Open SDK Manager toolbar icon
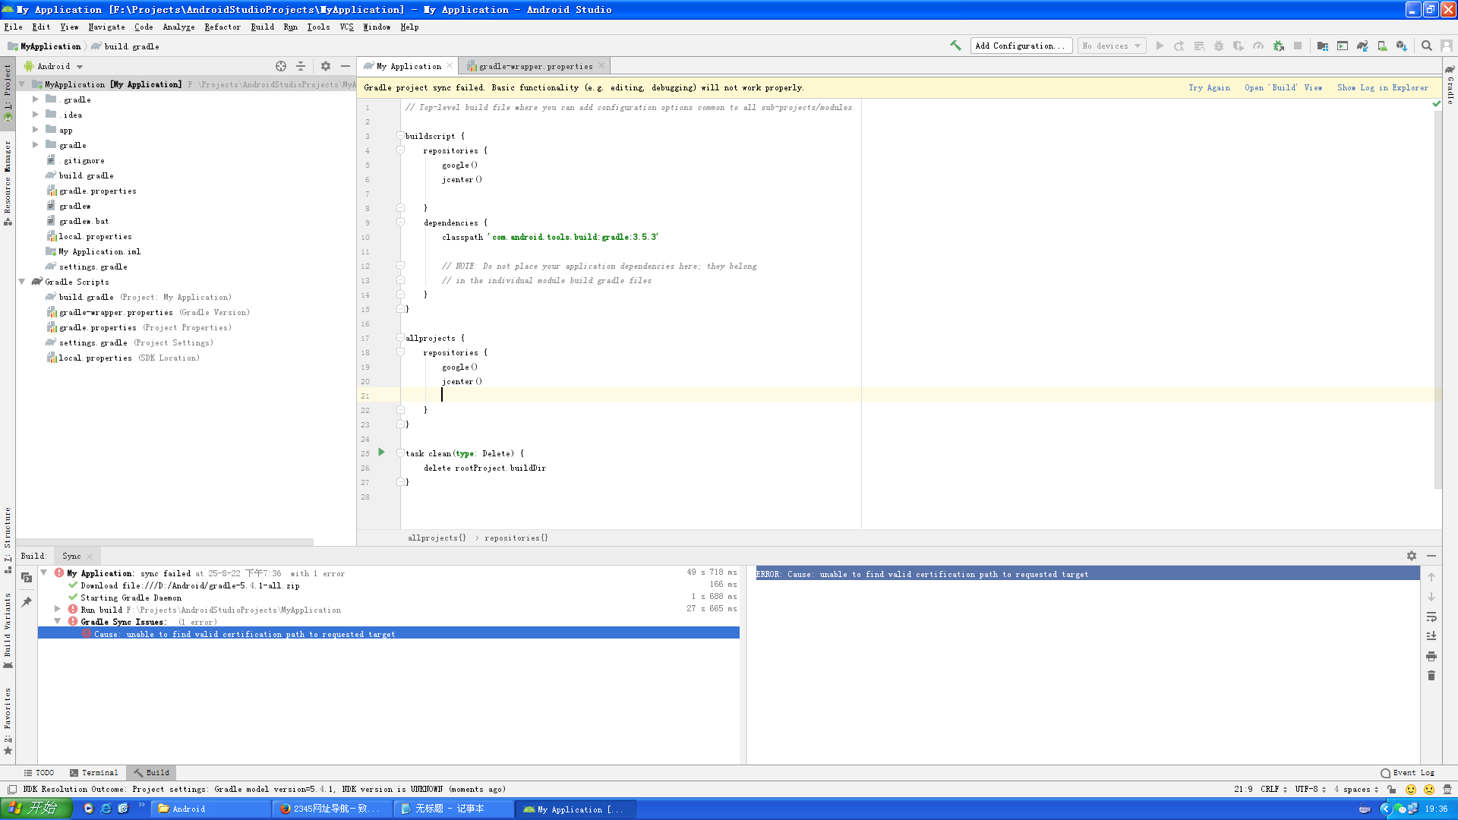Screen dimensions: 1458x820 point(1402,46)
